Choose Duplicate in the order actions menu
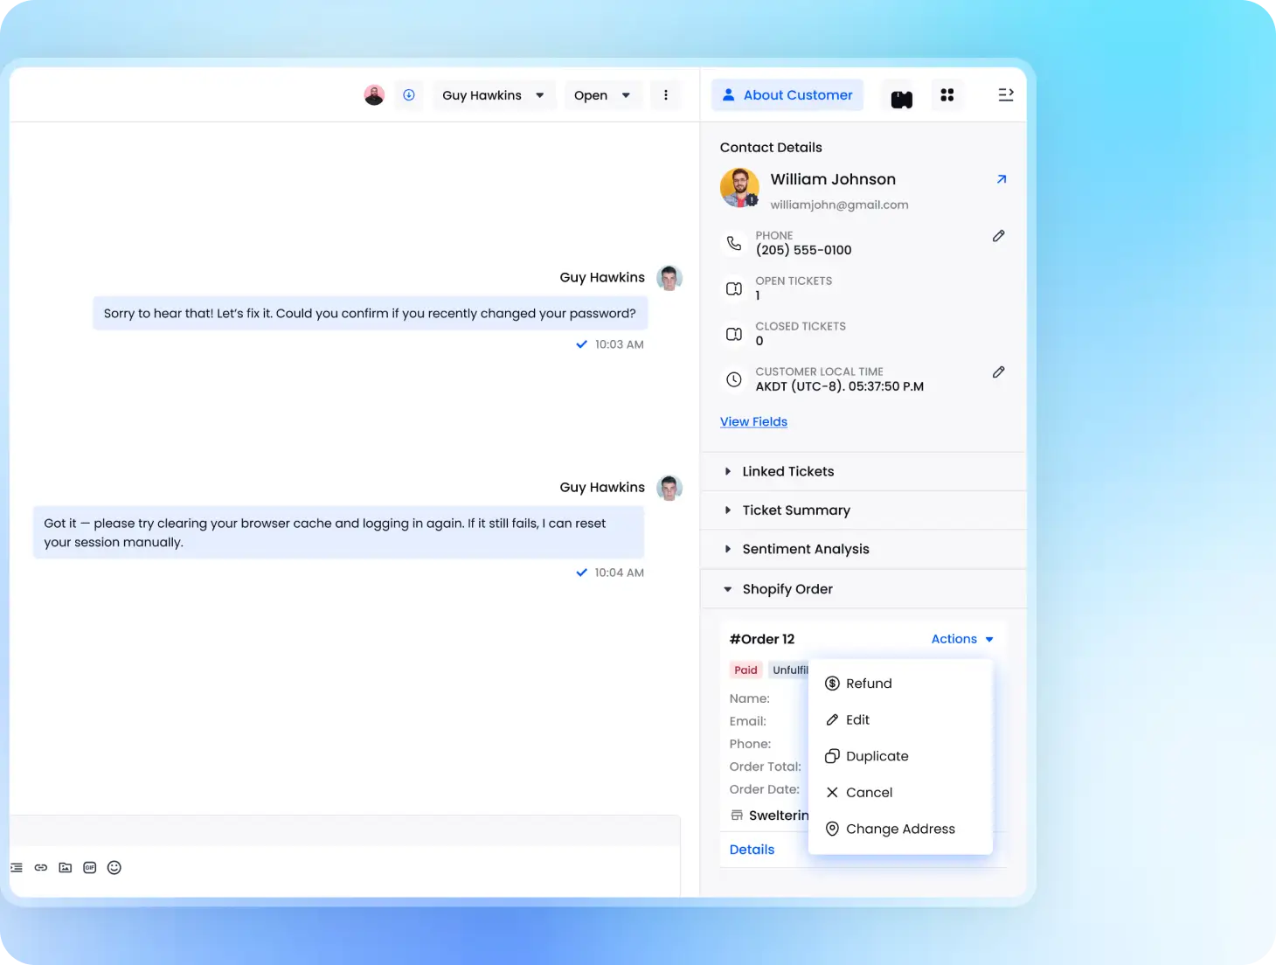 coord(900,756)
